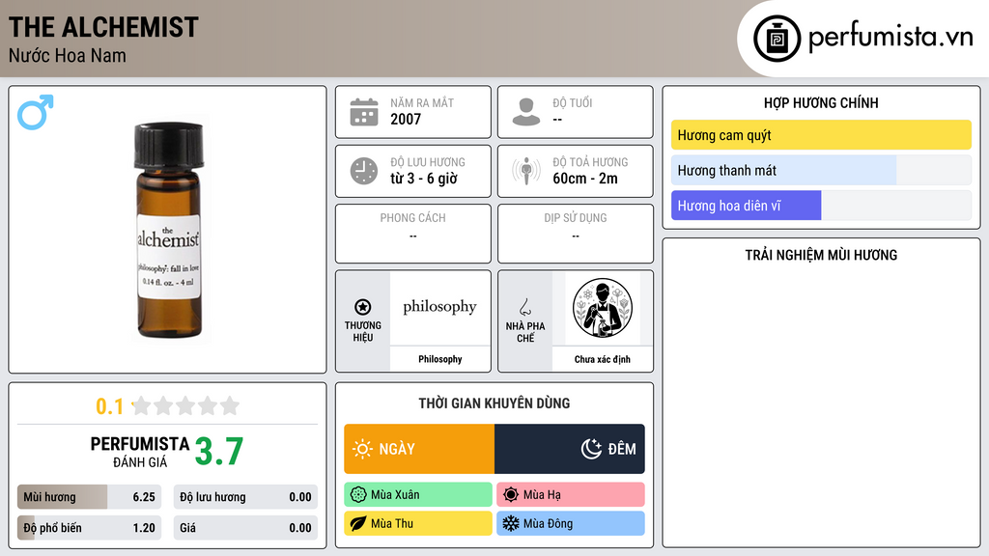Click the moon icon in the Đêm block
This screenshot has height=556, width=989.
[591, 449]
